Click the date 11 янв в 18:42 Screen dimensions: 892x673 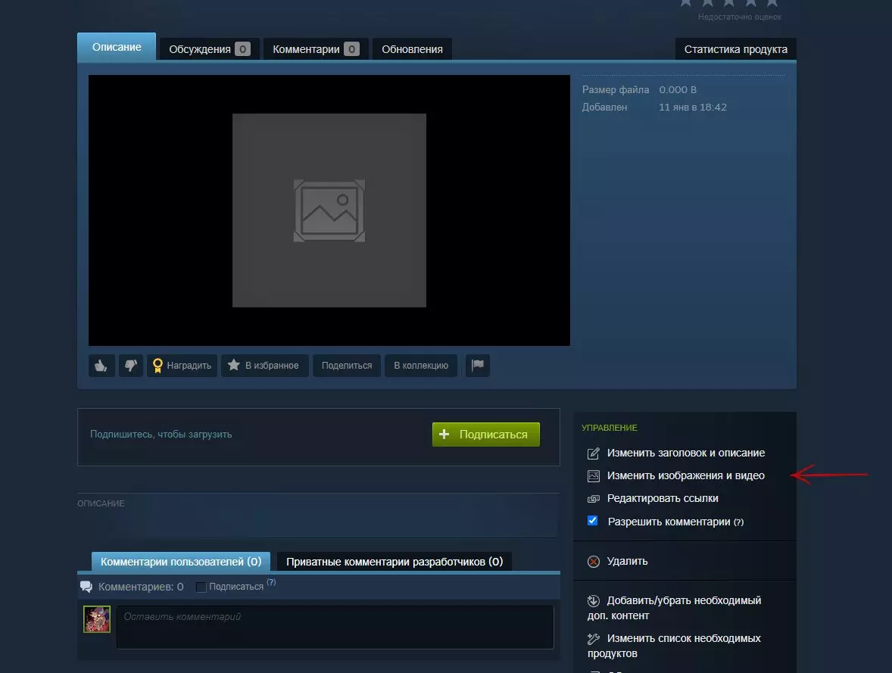[692, 107]
